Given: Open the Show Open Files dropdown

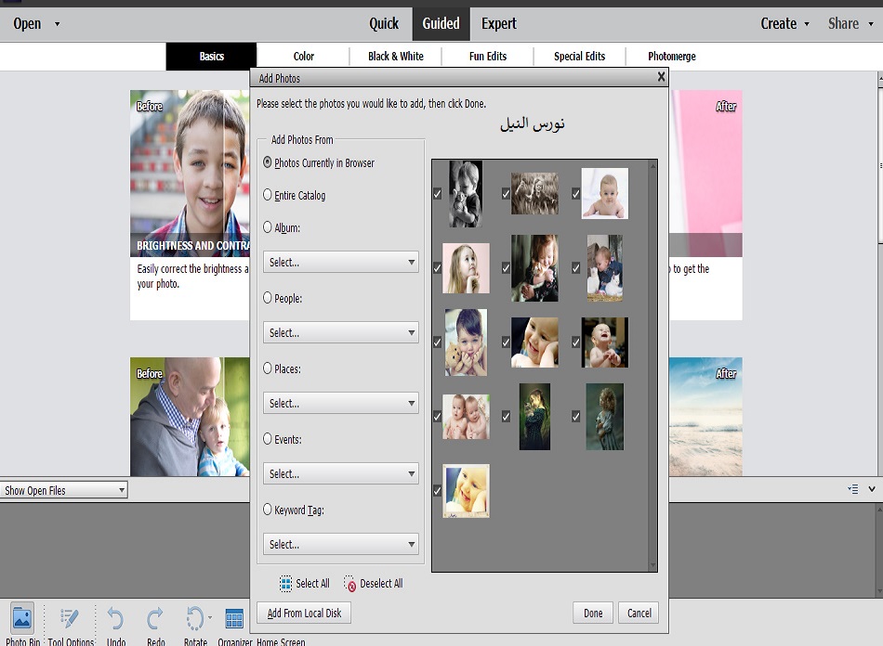Looking at the screenshot, I should [64, 490].
